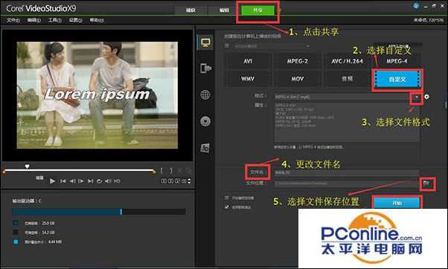Open the green Share step tab
The width and height of the screenshot is (448, 269).
(x=257, y=10)
